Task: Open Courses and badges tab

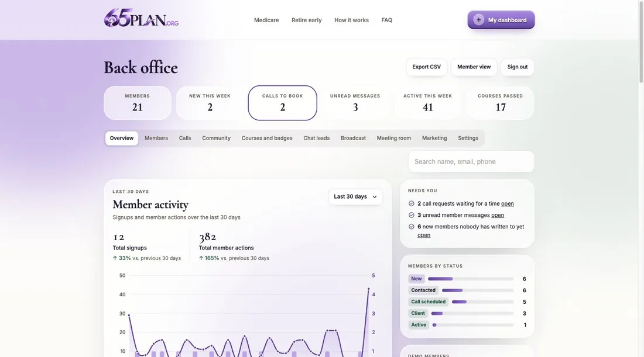Action: (x=267, y=138)
